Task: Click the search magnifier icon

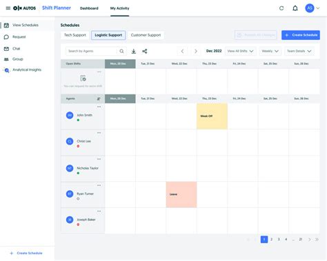Action: coord(121,51)
